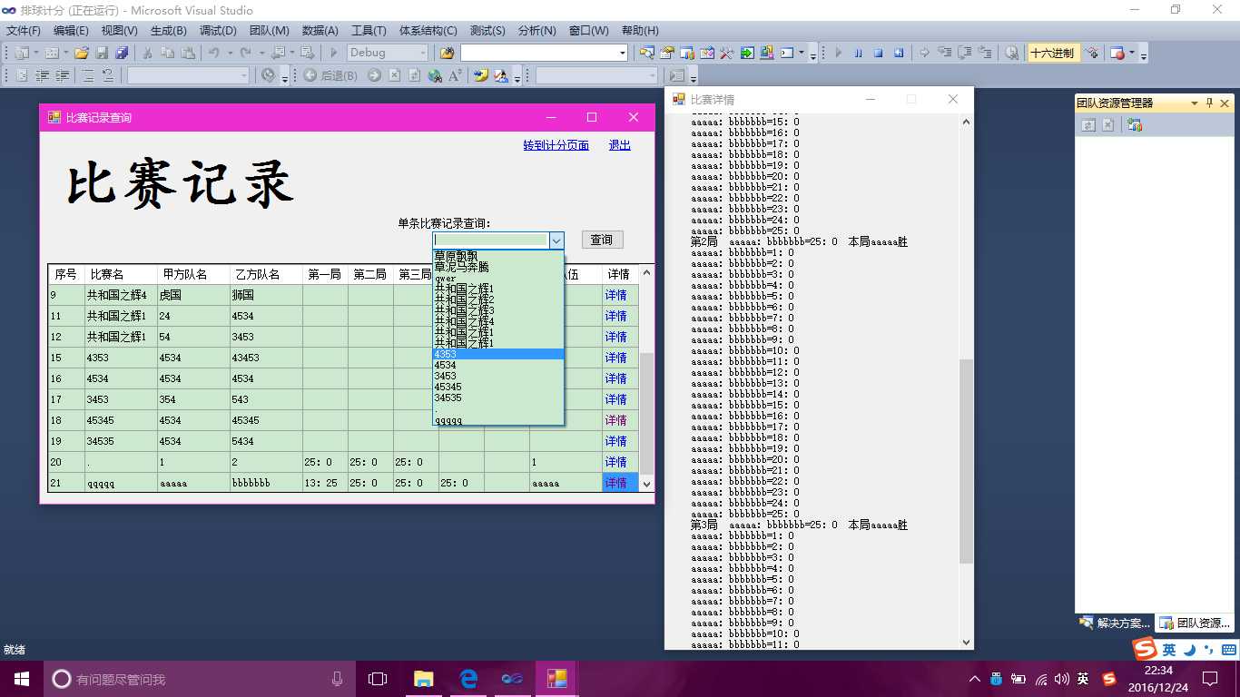Open 详情 link for row 20
Image resolution: width=1240 pixels, height=697 pixels.
click(x=615, y=462)
